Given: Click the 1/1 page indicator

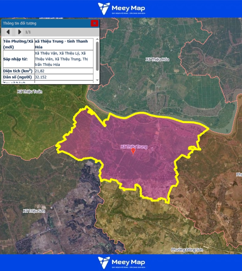Looking at the screenshot, I should click(28, 32).
